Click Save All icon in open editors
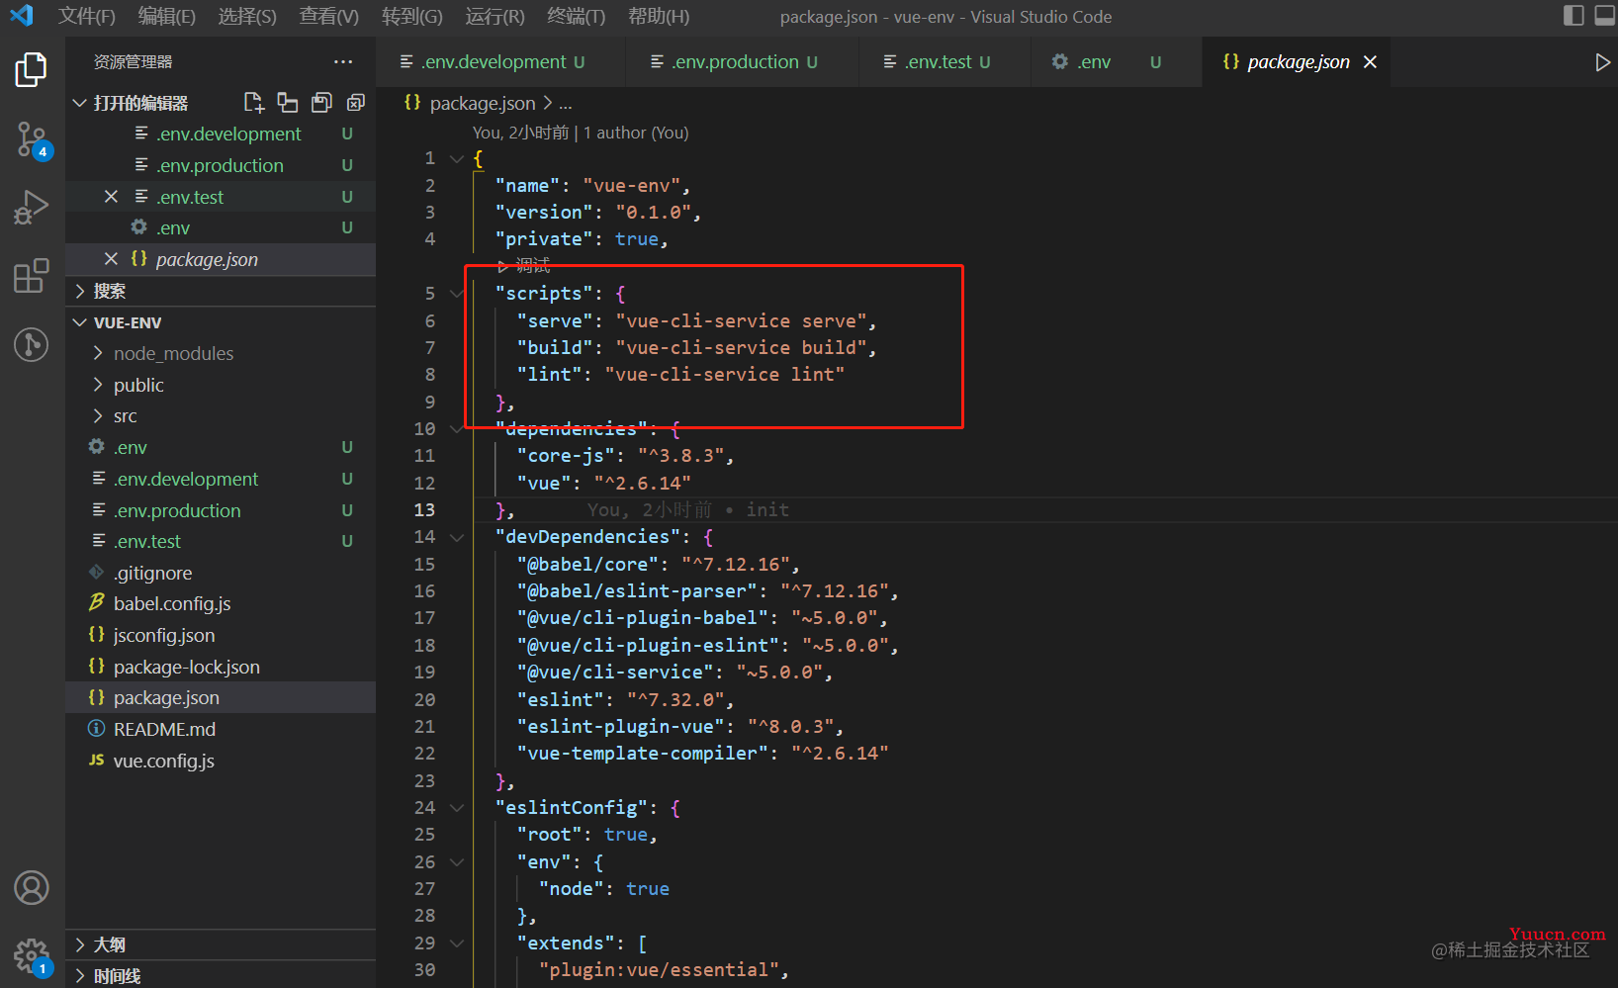This screenshot has width=1618, height=988. click(321, 102)
